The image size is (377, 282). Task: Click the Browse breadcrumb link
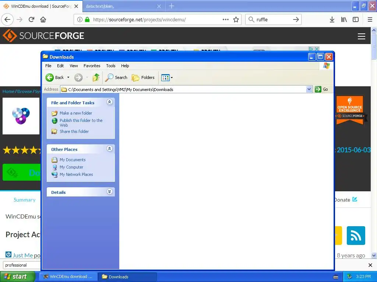[x=25, y=91]
